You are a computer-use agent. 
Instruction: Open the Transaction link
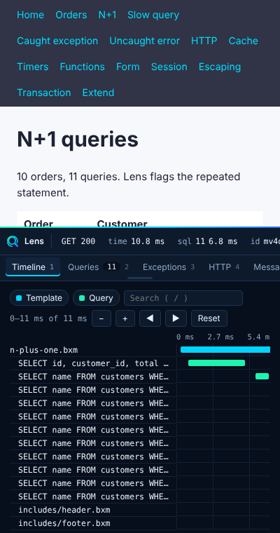pyautogui.click(x=44, y=93)
